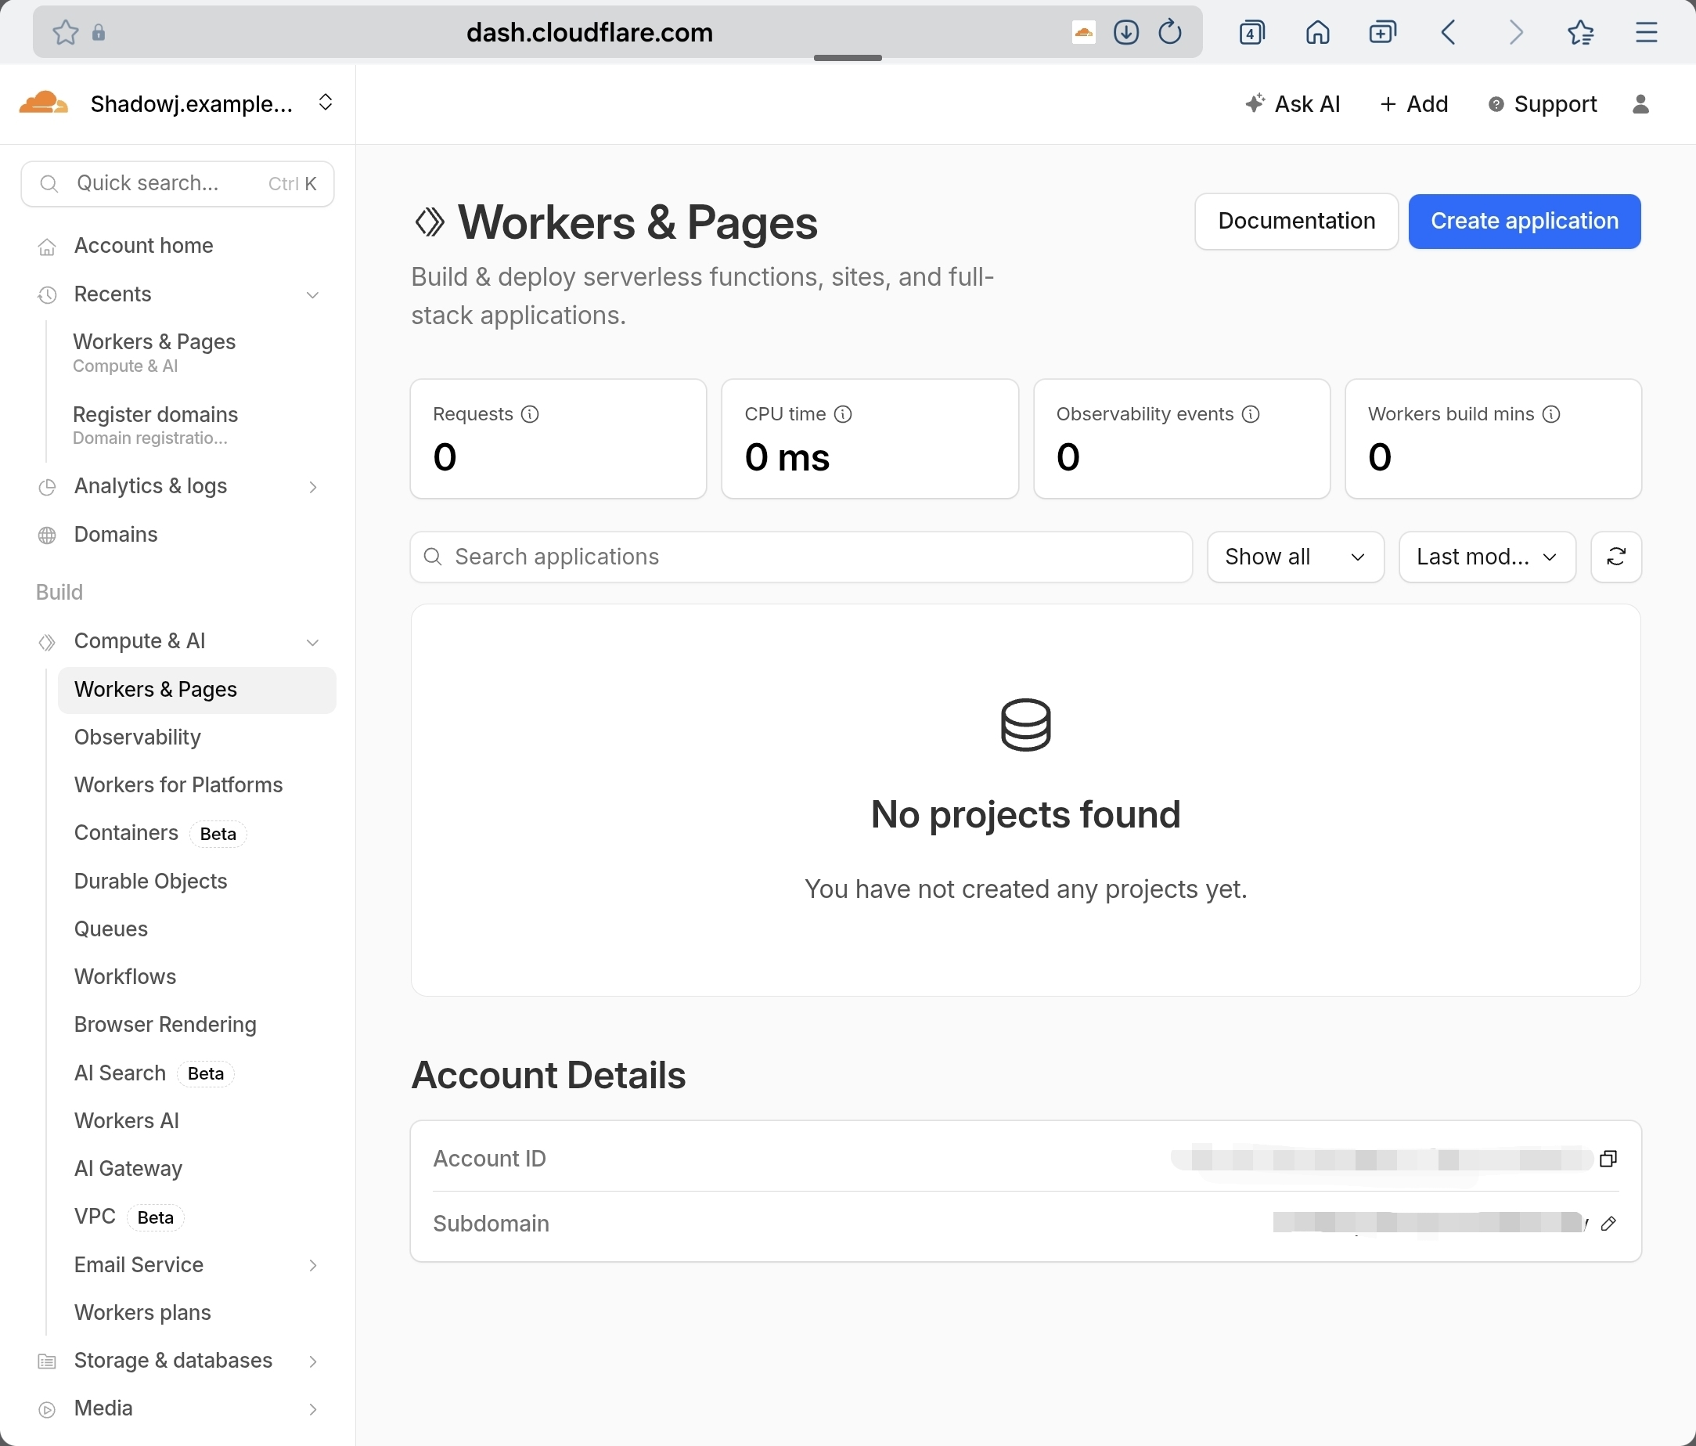Edit the Subdomain with the pencil icon
Viewport: 1696px width, 1446px height.
1608,1224
